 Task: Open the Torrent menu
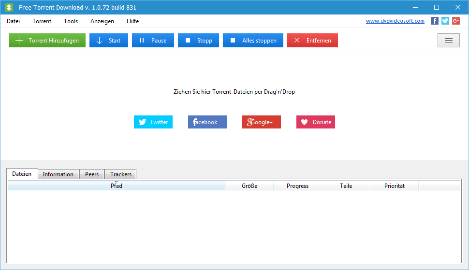coord(42,21)
